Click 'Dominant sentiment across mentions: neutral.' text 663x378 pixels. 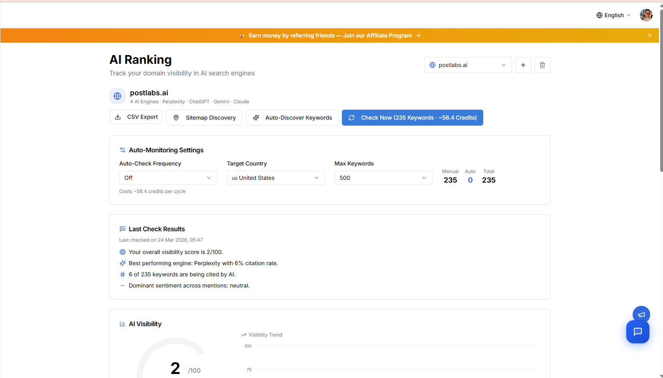point(189,285)
